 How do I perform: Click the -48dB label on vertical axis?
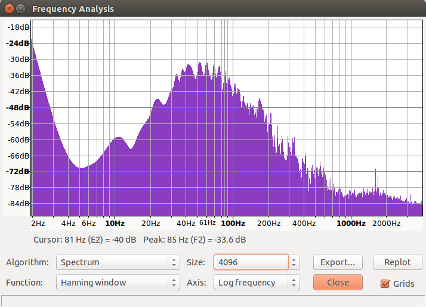point(18,107)
